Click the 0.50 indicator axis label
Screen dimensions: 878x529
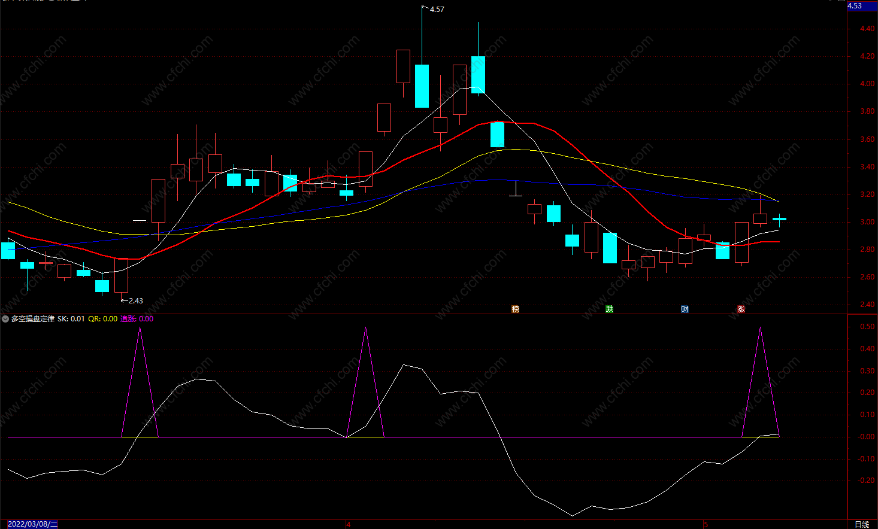click(867, 327)
